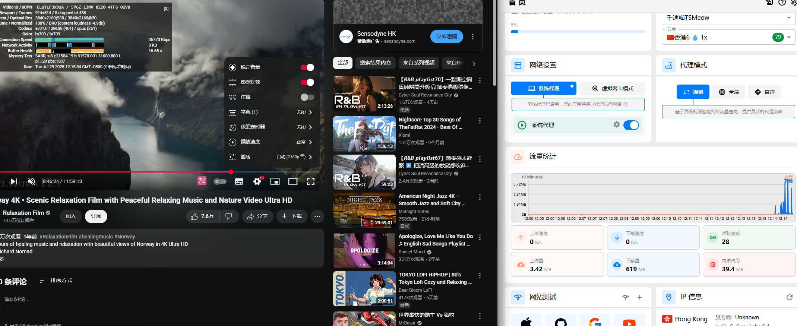Select the 搜索结果内容 filter chip
The width and height of the screenshot is (797, 326).
pyautogui.click(x=376, y=63)
